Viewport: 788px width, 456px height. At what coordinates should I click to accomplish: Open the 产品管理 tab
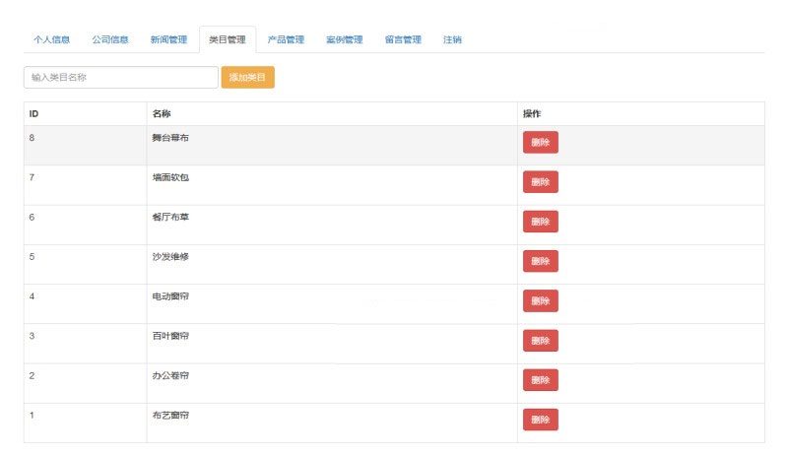coord(286,40)
